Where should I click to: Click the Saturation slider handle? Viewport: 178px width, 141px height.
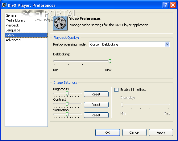pos(67,115)
